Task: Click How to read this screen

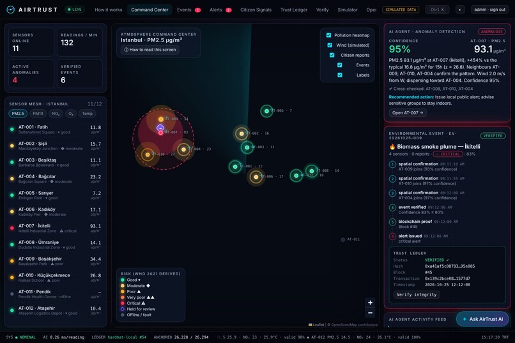Action: click(150, 50)
